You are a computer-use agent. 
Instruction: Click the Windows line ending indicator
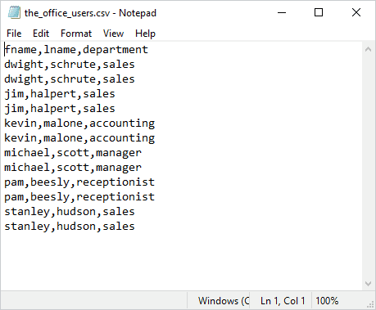[x=224, y=301]
